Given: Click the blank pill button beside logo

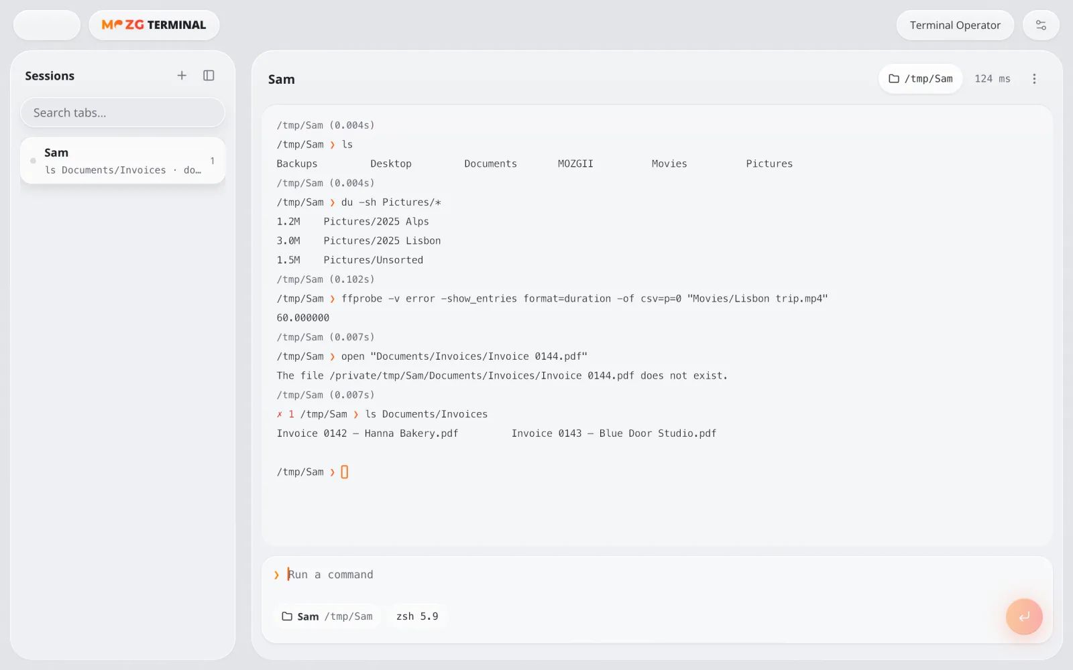Looking at the screenshot, I should click(x=47, y=25).
